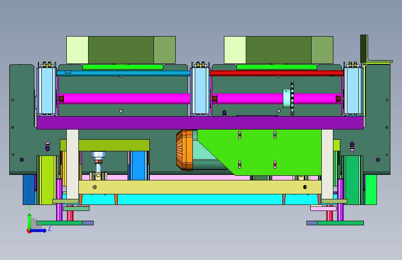Viewport: 402px width, 260px height.
Task: Click the red origin ball of the axis triad
Action: (x=29, y=231)
